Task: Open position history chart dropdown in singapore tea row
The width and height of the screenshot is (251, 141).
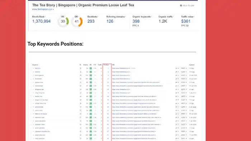Action: click(177, 89)
